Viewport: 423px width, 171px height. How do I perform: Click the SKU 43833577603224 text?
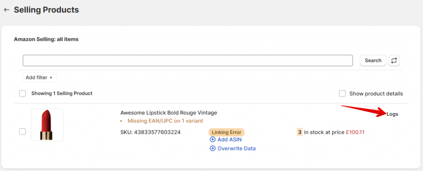click(x=150, y=132)
